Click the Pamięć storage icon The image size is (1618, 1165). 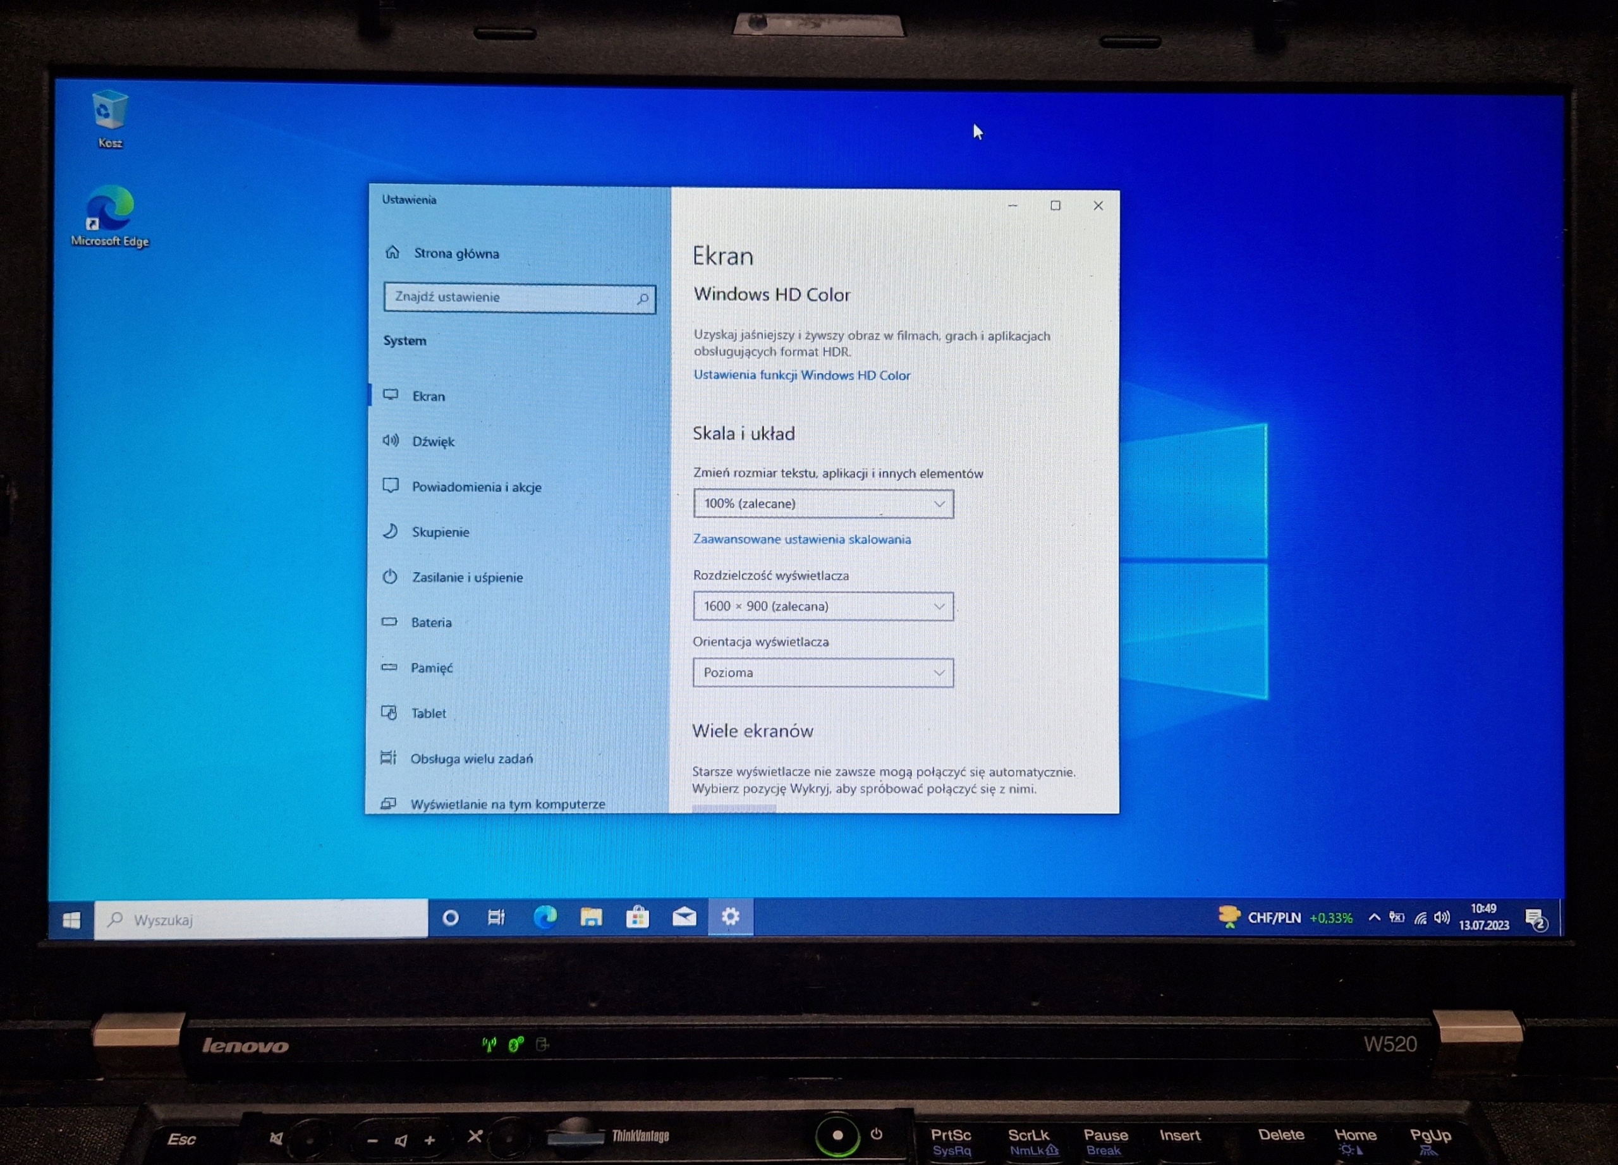coord(389,667)
